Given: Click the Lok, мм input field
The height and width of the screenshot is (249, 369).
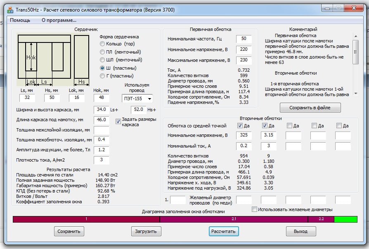Looking at the screenshot, I should coord(77,98).
